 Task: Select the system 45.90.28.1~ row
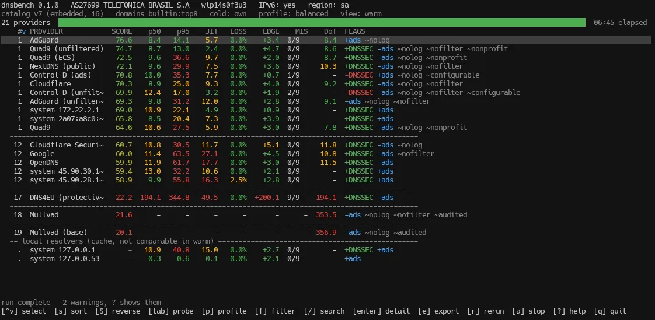click(x=326, y=180)
